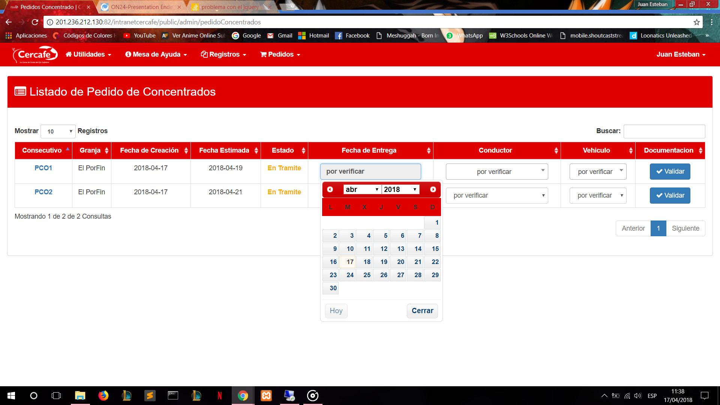
Task: Click PCO1 consecutive link
Action: pyautogui.click(x=43, y=171)
